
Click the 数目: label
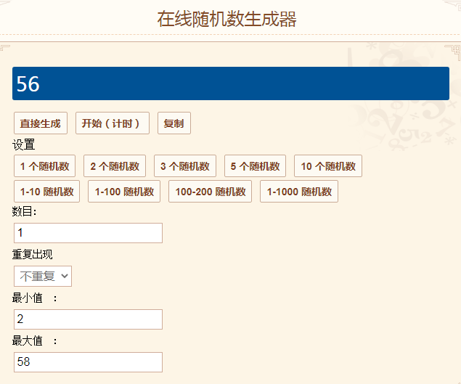24,211
